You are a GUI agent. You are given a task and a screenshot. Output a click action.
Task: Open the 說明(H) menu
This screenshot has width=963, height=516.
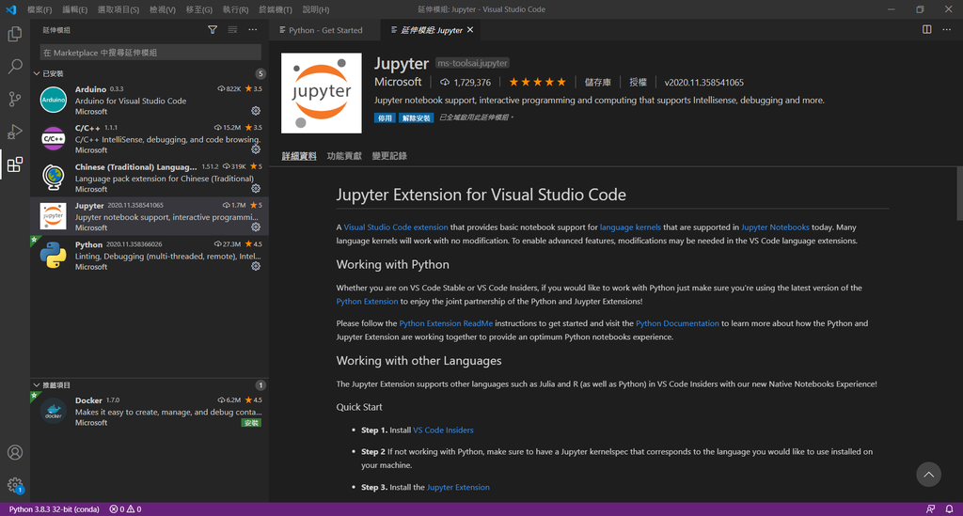[x=316, y=9]
